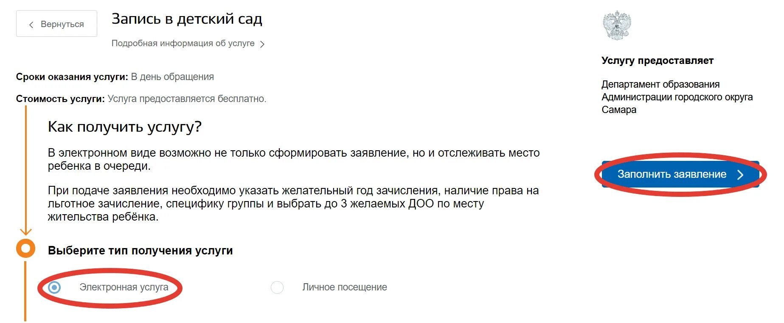Select the Личное посещение radio button

[277, 287]
